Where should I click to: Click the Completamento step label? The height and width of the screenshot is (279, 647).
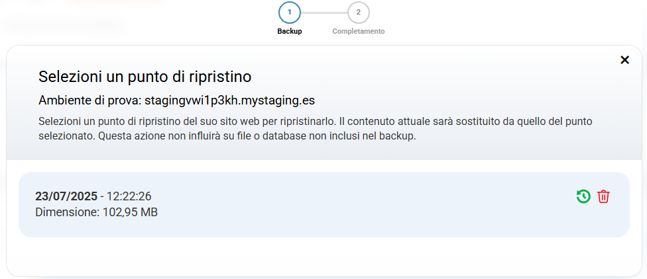(x=359, y=31)
